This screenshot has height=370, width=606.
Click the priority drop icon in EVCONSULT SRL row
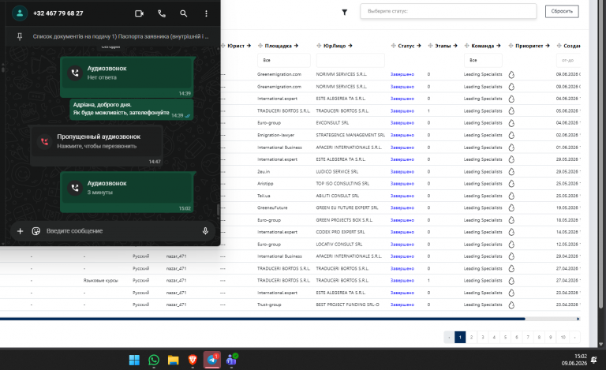coord(511,123)
